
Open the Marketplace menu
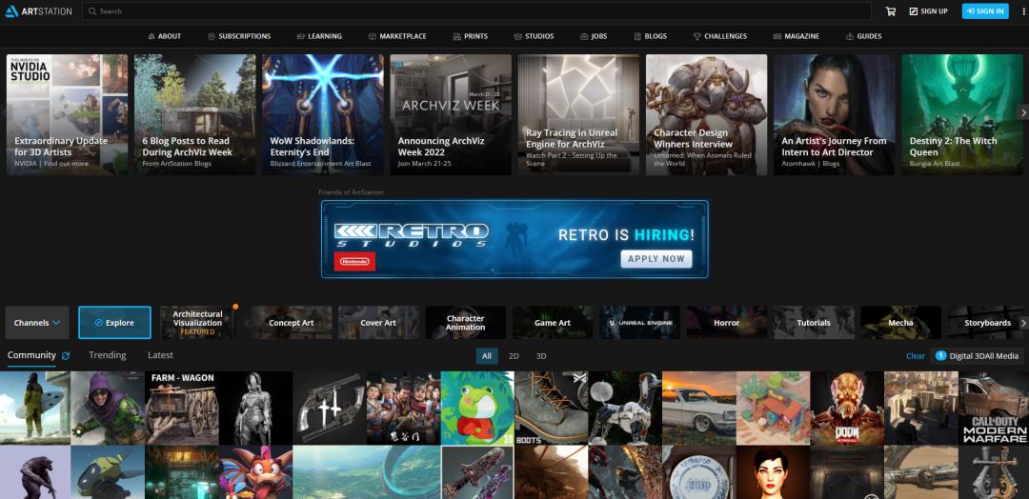pos(397,36)
